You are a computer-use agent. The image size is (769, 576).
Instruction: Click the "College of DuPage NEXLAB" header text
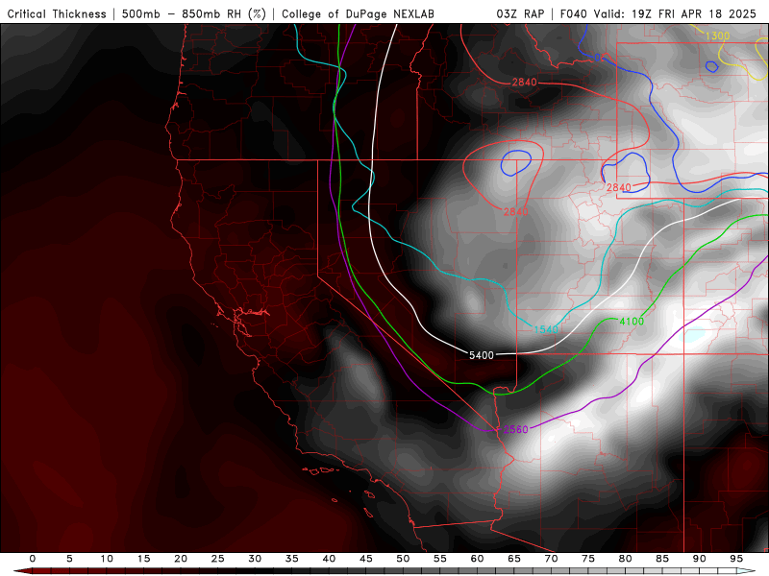358,13
